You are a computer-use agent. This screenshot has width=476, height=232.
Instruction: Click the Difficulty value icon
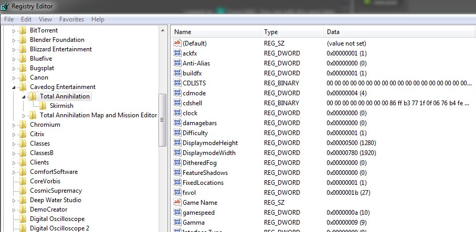177,132
